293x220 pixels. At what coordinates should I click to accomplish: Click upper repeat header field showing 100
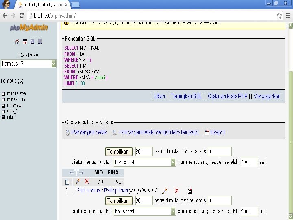pyautogui.click(x=249, y=162)
